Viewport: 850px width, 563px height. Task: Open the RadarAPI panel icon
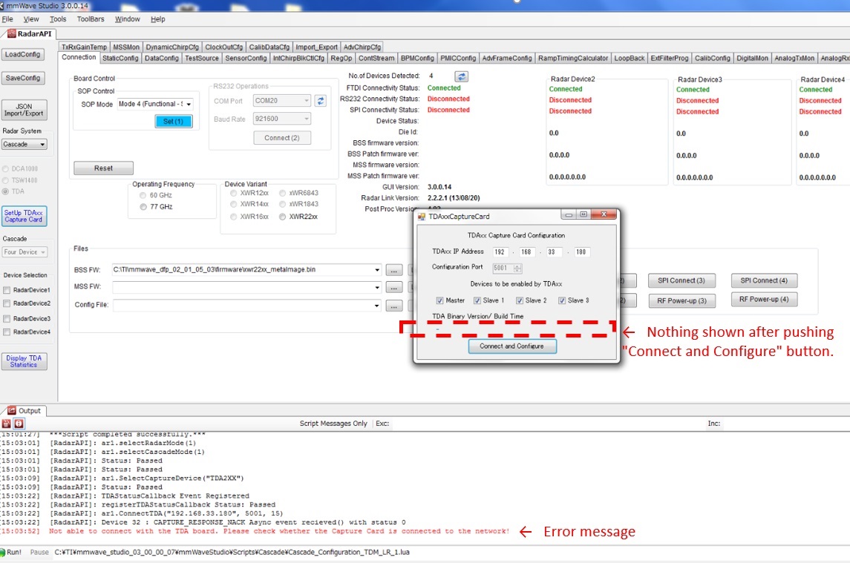point(10,33)
